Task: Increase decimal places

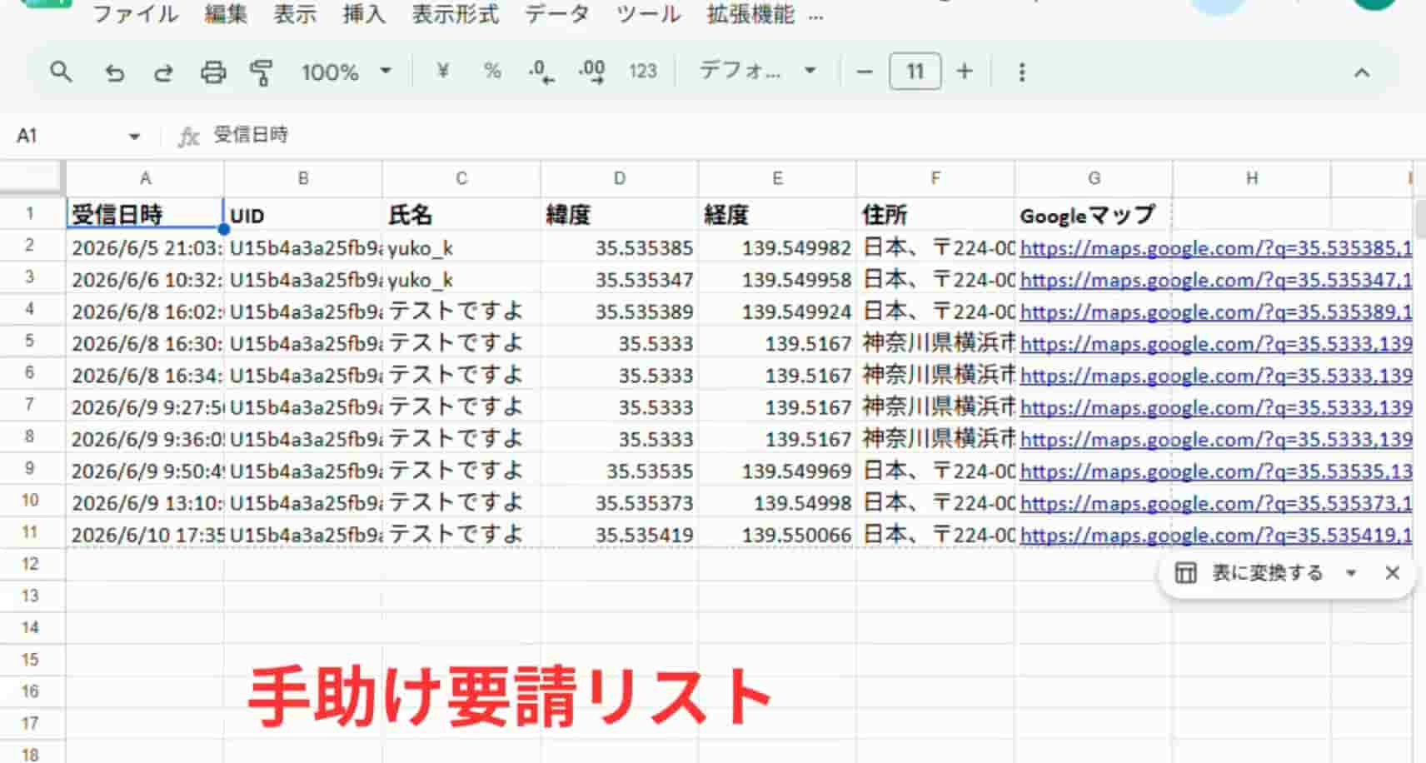Action: click(591, 72)
